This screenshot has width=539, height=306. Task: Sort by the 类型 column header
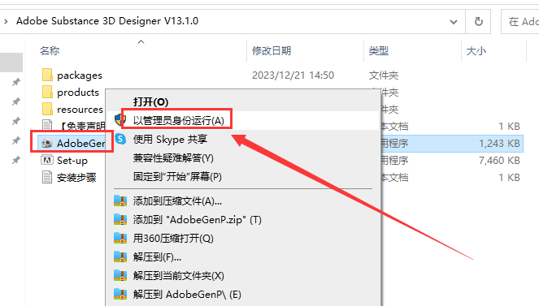point(379,51)
